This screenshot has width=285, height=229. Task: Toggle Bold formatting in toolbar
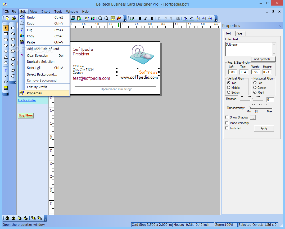140,18
